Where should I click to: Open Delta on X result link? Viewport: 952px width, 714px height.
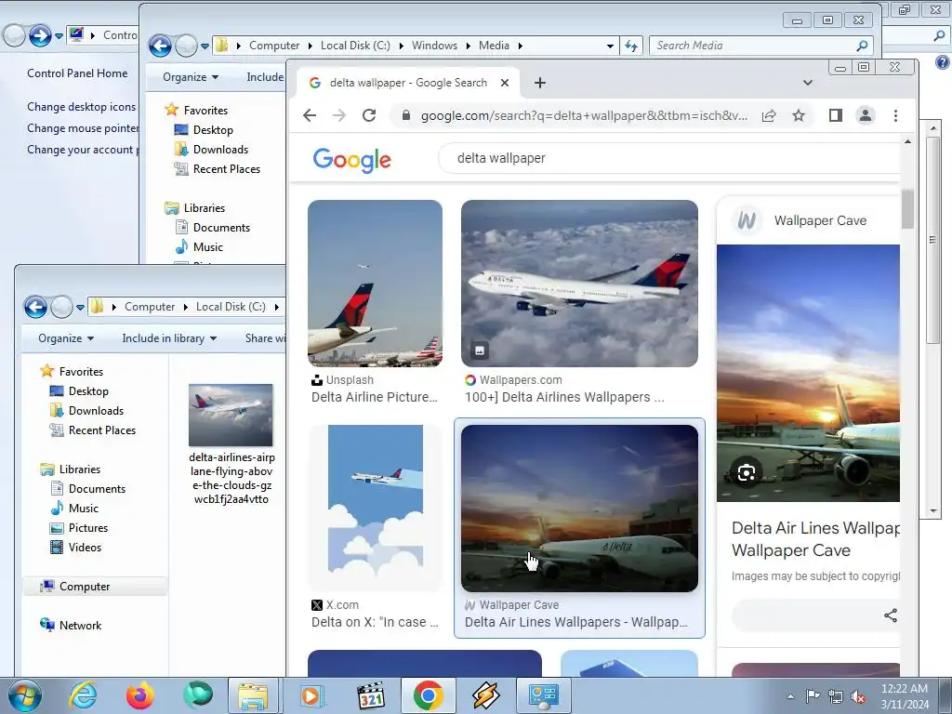pyautogui.click(x=375, y=622)
